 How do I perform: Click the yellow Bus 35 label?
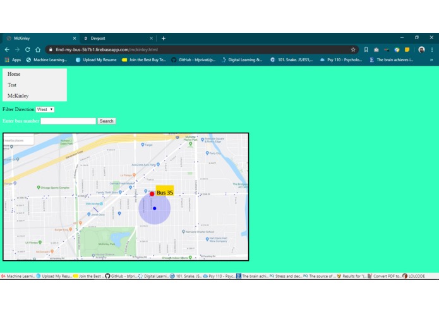tap(165, 192)
